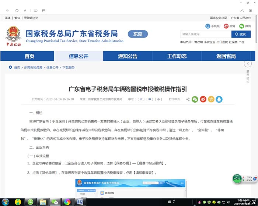This screenshot has width=258, height=206.
Task: Click the 打印本页 print link
Action: pyautogui.click(x=174, y=99)
